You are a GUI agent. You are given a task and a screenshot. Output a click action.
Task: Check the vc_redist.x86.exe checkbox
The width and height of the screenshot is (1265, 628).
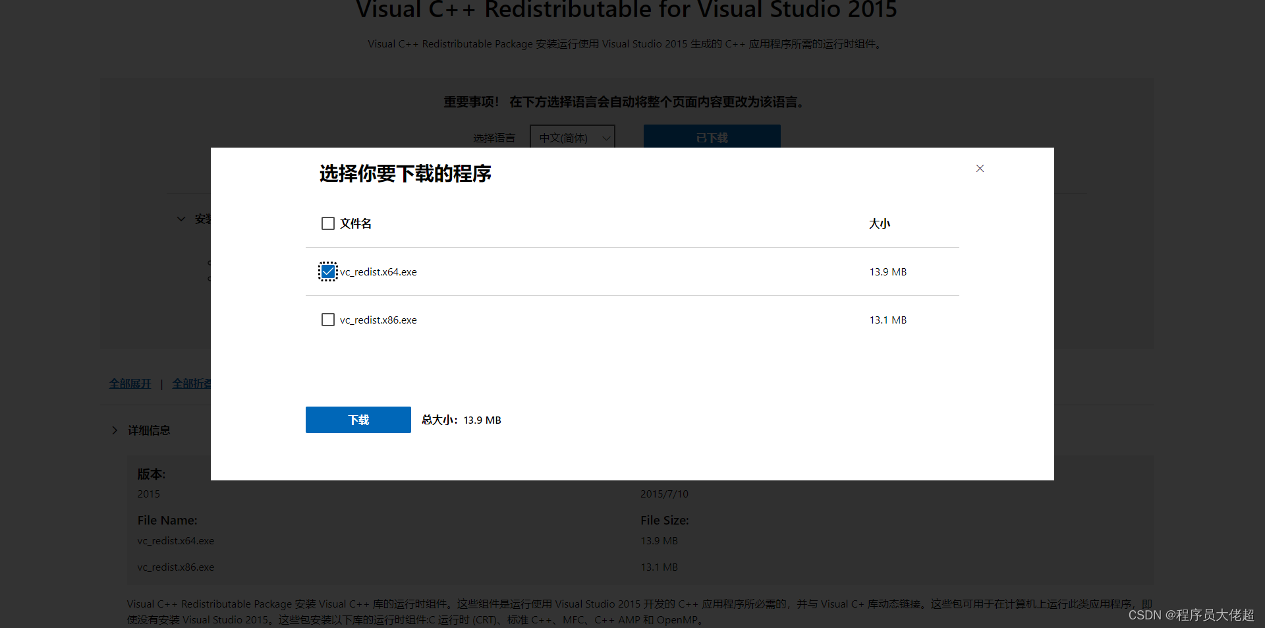(328, 320)
